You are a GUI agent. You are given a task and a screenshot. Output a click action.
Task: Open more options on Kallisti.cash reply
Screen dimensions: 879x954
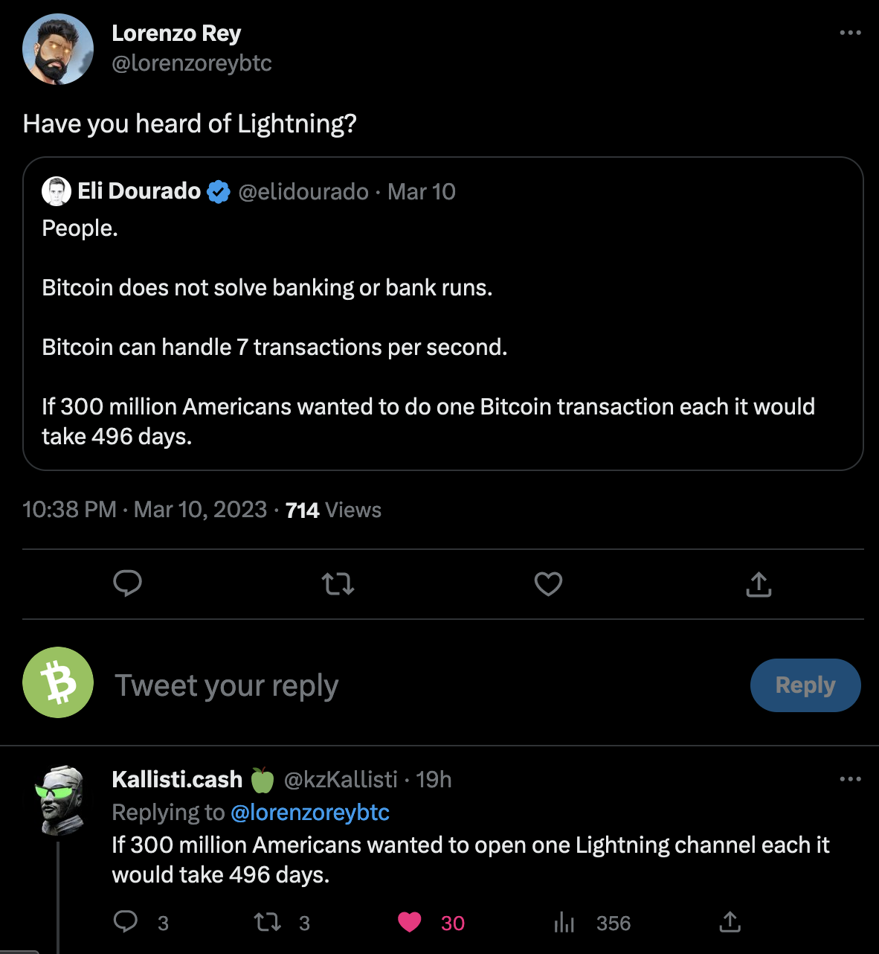[x=850, y=779]
